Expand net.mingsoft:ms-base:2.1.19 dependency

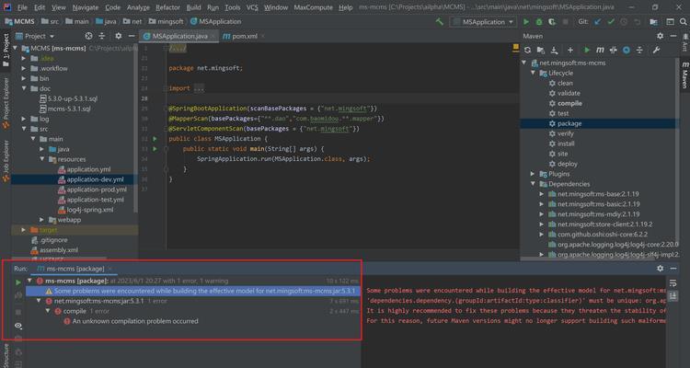click(x=542, y=194)
